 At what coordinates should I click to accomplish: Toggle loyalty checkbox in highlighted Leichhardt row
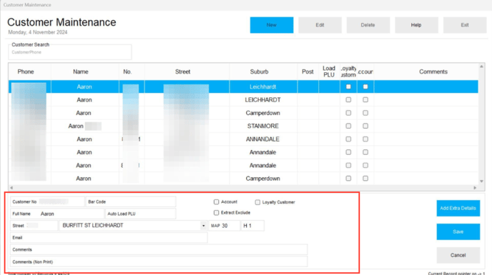348,86
